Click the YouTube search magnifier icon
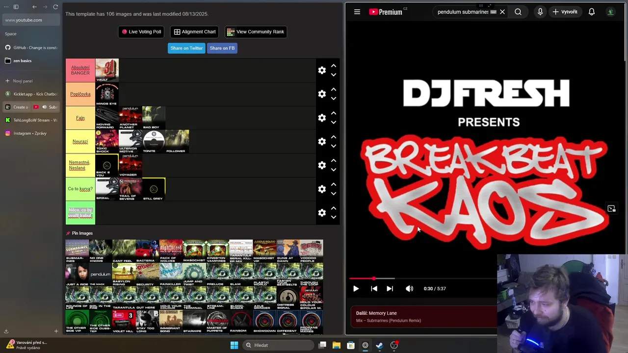This screenshot has width=628, height=353. (518, 12)
